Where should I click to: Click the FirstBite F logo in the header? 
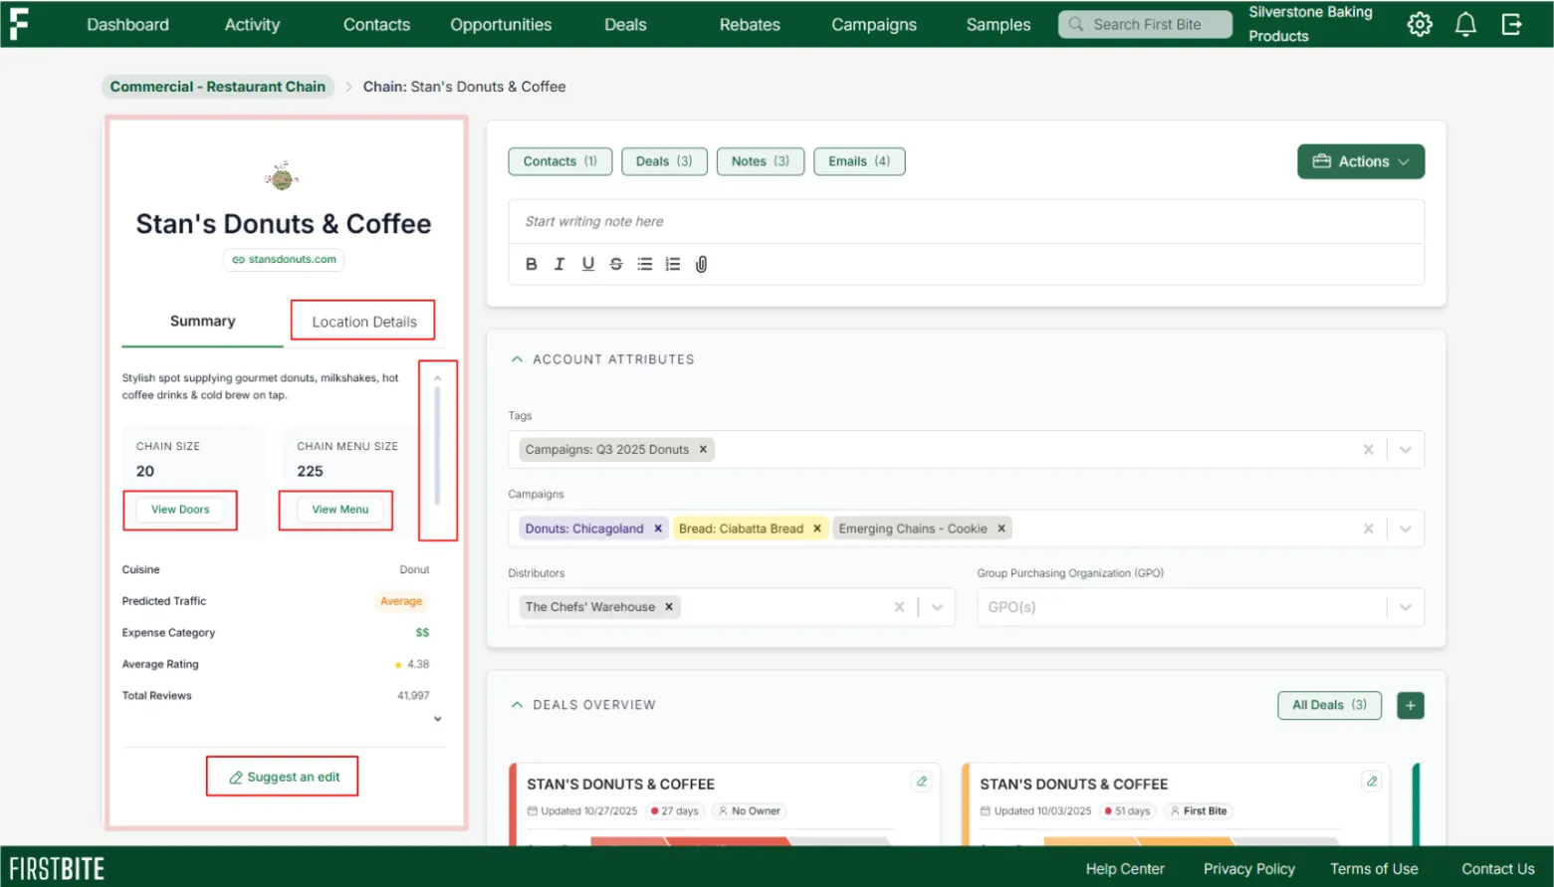(19, 24)
